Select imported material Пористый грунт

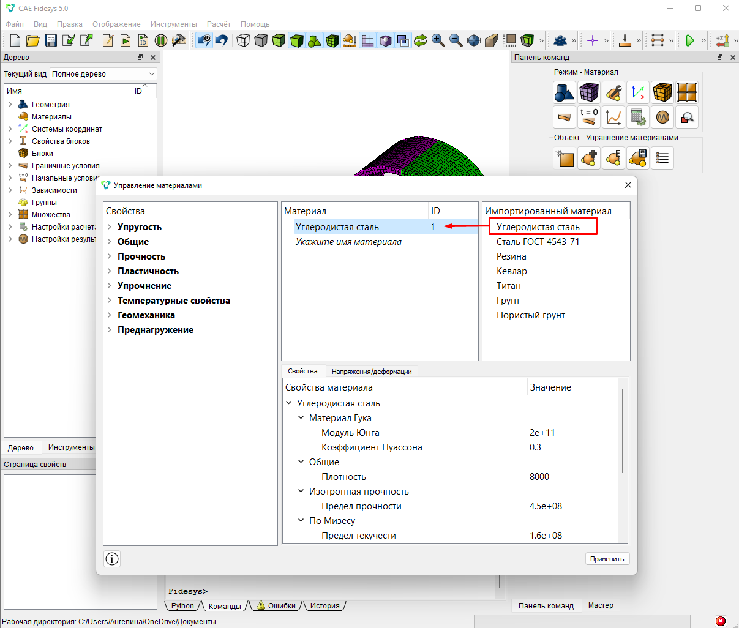tap(530, 315)
